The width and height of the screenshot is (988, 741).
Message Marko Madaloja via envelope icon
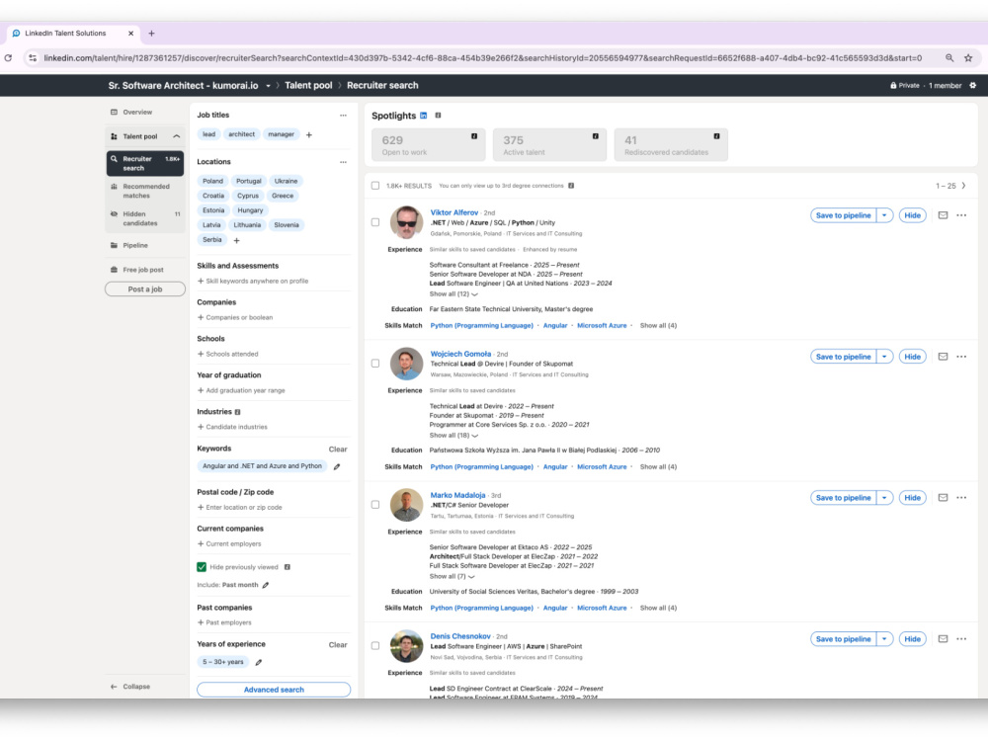943,498
